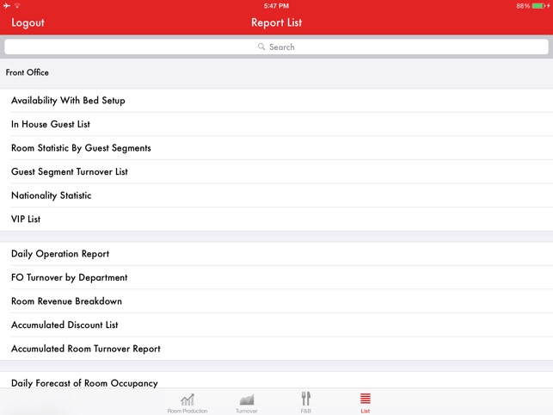Viewport: 553px width, 415px height.
Task: Open Daily Operation Report
Action: pos(277,254)
